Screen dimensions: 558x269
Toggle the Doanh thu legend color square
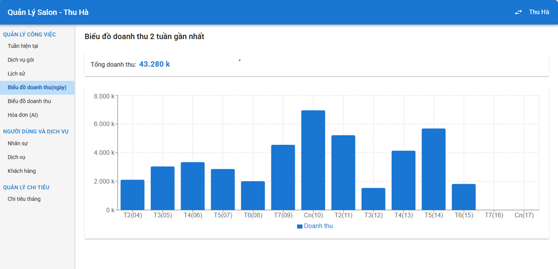(x=300, y=226)
